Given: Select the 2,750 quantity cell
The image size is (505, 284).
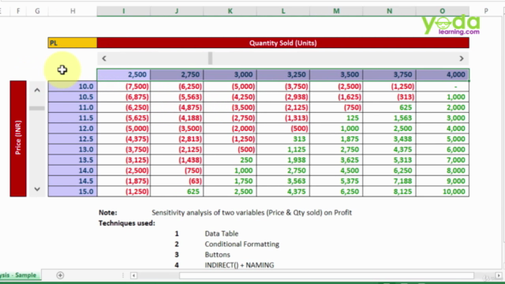Looking at the screenshot, I should click(x=177, y=75).
